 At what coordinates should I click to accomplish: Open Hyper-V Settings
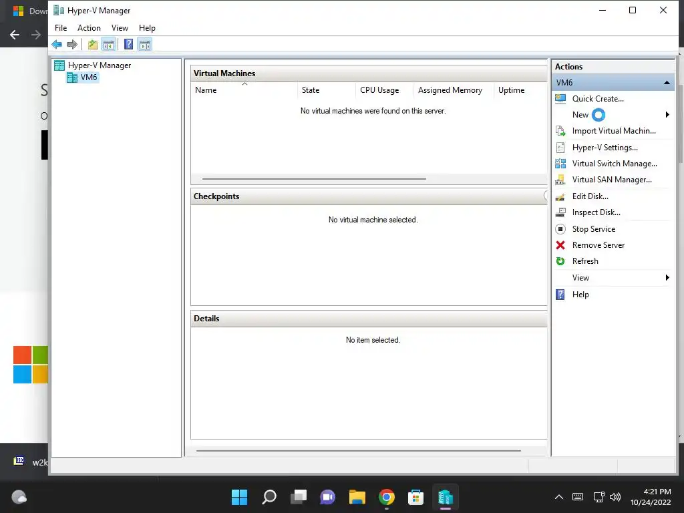(x=605, y=148)
